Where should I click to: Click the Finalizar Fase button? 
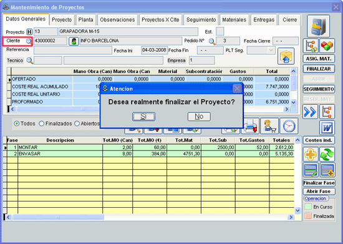click(x=319, y=183)
